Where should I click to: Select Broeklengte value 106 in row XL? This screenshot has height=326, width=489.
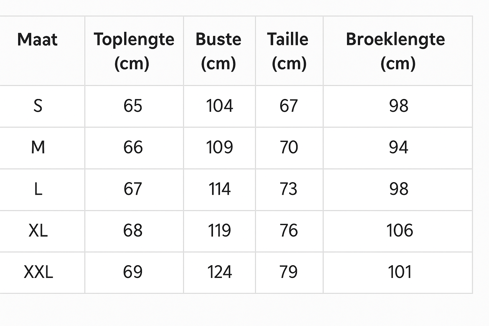[x=400, y=230]
